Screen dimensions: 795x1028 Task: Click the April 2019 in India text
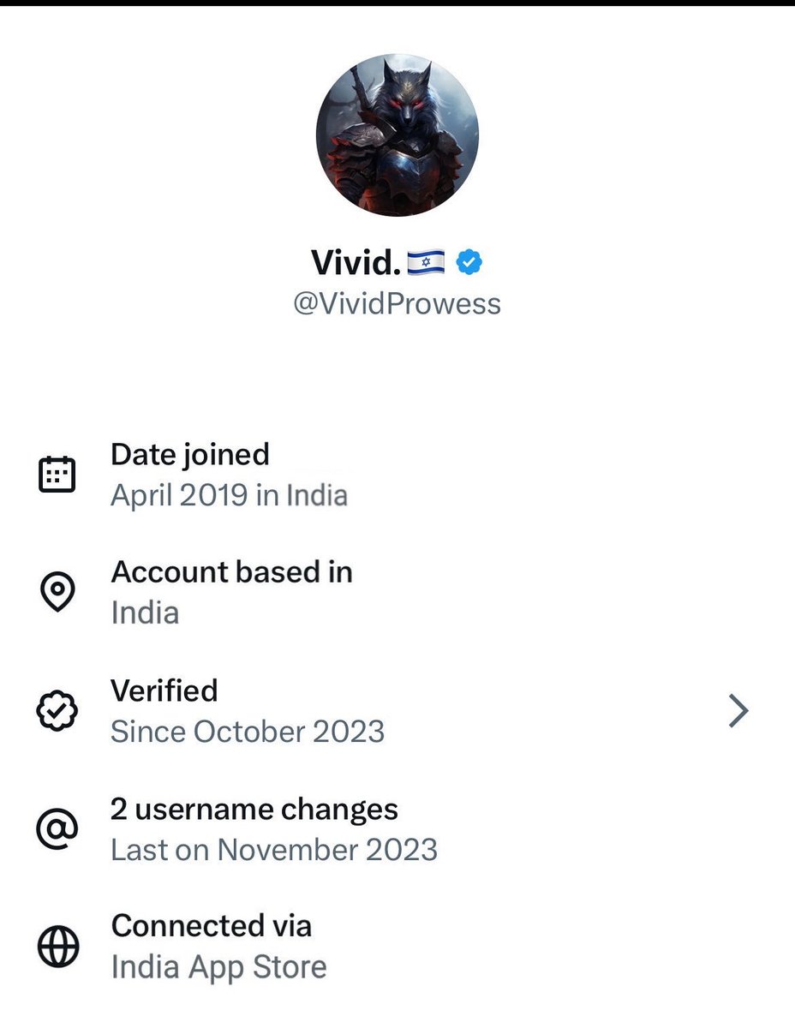[x=229, y=495]
